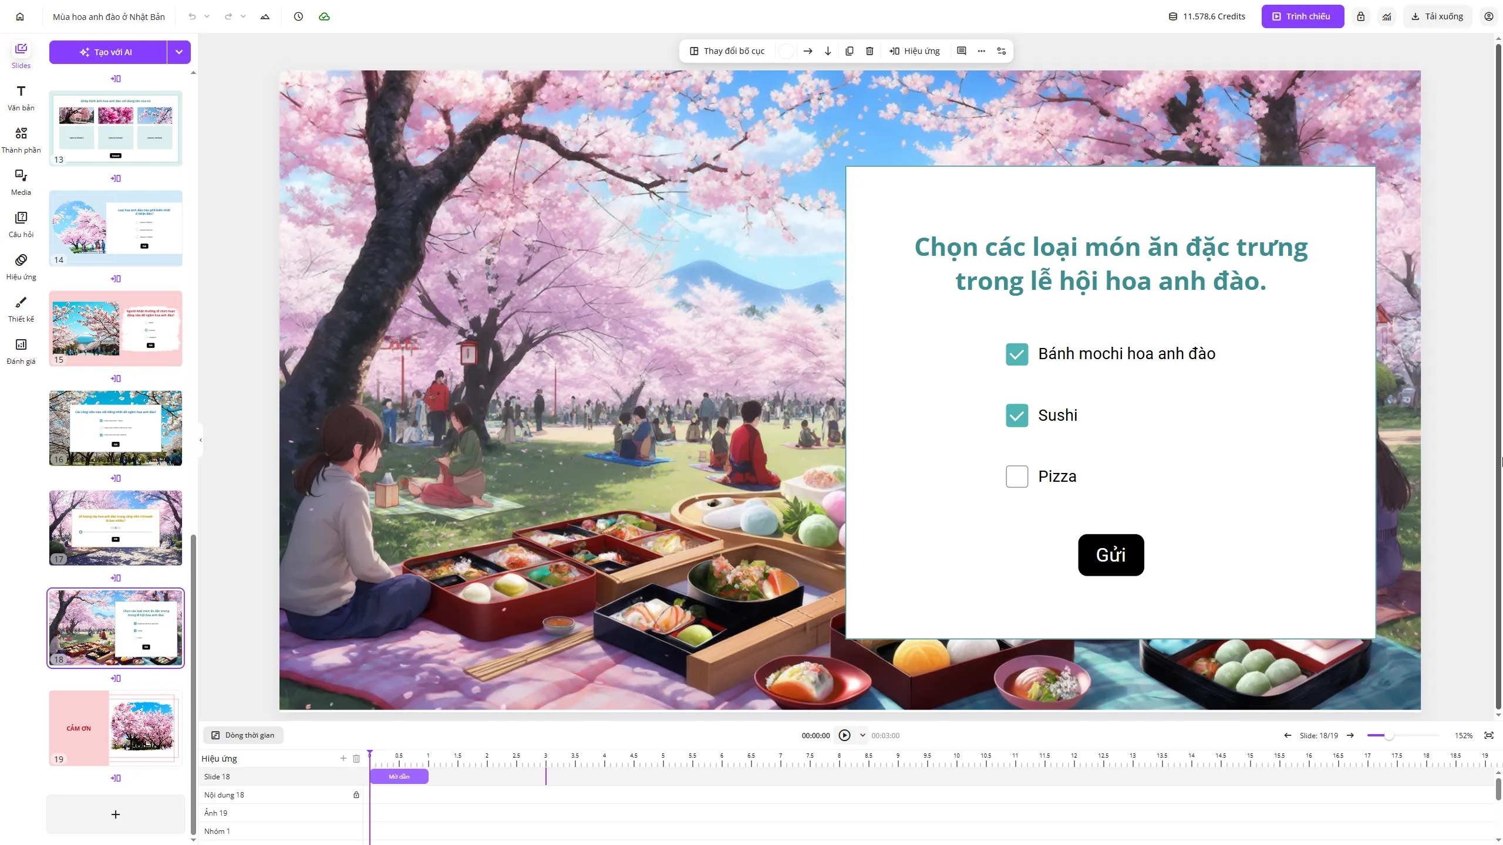This screenshot has width=1503, height=845.
Task: Uncheck the Sushi answer option
Action: pyautogui.click(x=1016, y=415)
